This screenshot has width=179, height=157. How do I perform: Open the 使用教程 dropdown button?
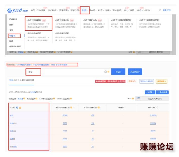coord(162,81)
